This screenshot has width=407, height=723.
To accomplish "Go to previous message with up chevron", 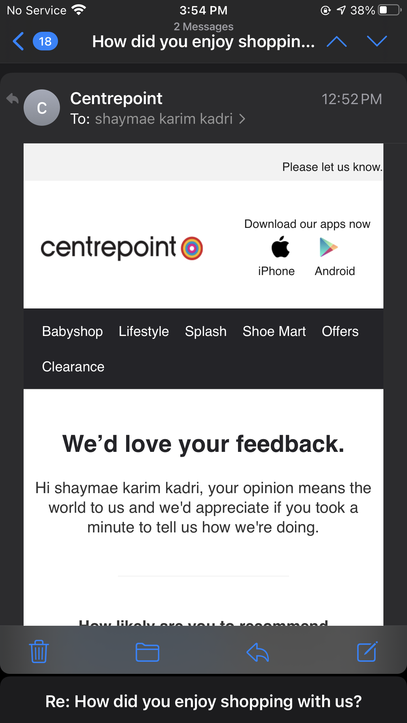I will click(337, 42).
